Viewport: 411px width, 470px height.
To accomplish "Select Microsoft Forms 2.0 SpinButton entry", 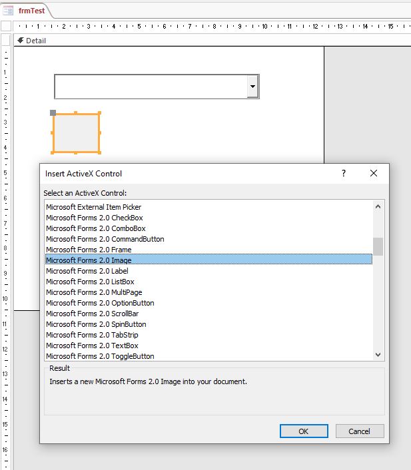I will [x=208, y=324].
